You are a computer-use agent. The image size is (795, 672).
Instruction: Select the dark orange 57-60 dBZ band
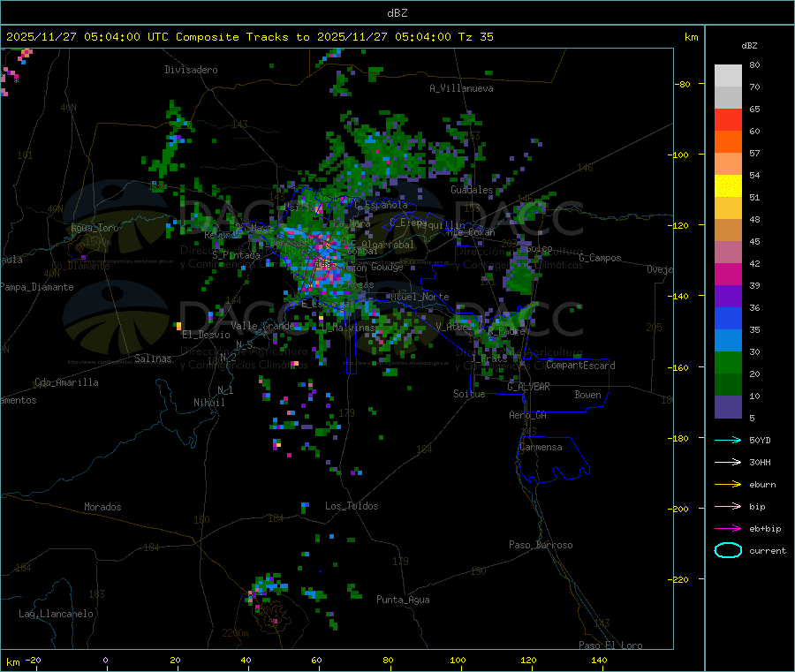[728, 142]
